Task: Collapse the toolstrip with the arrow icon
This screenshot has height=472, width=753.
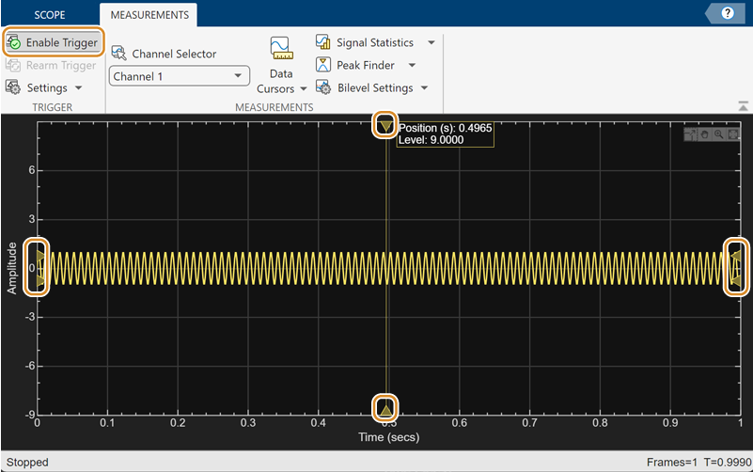Action: 743,104
